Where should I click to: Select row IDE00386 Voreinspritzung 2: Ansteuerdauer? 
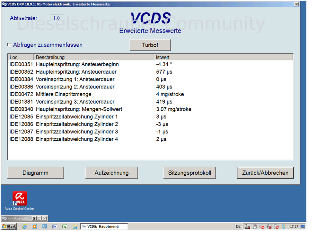click(x=150, y=87)
